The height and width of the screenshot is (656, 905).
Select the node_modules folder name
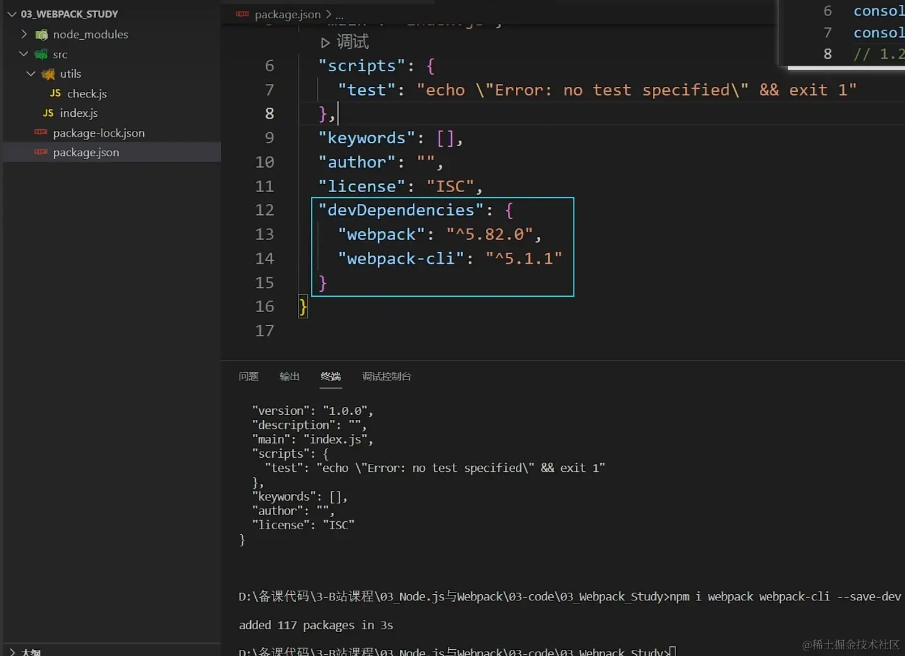91,34
